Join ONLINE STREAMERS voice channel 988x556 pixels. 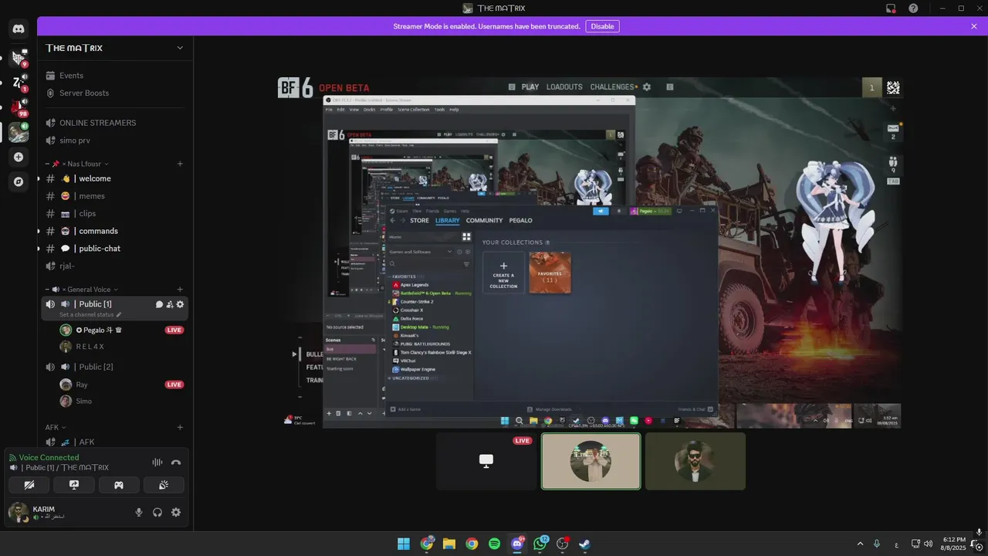pos(113,123)
